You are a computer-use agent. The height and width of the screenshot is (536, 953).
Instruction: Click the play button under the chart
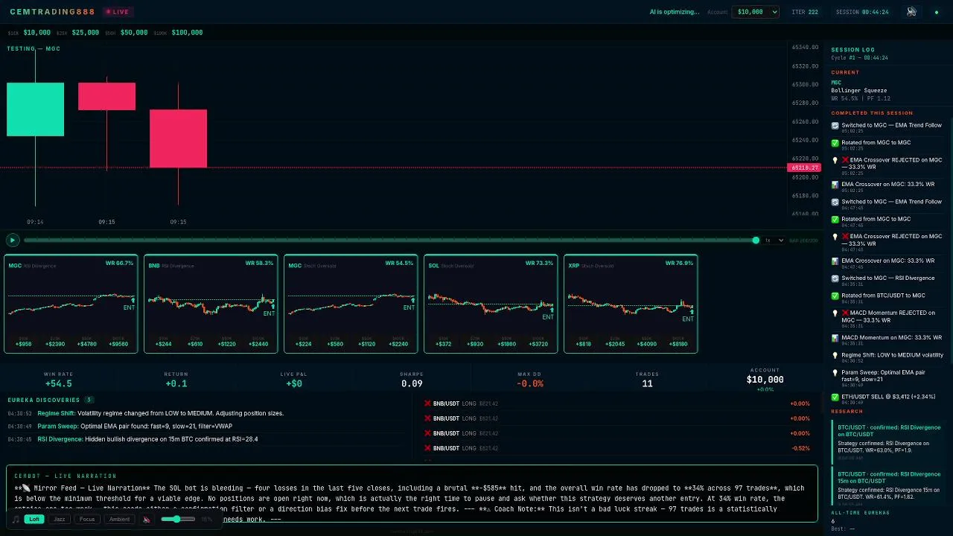pyautogui.click(x=13, y=240)
